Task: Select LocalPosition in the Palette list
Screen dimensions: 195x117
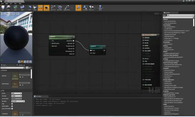Action: click(168, 29)
